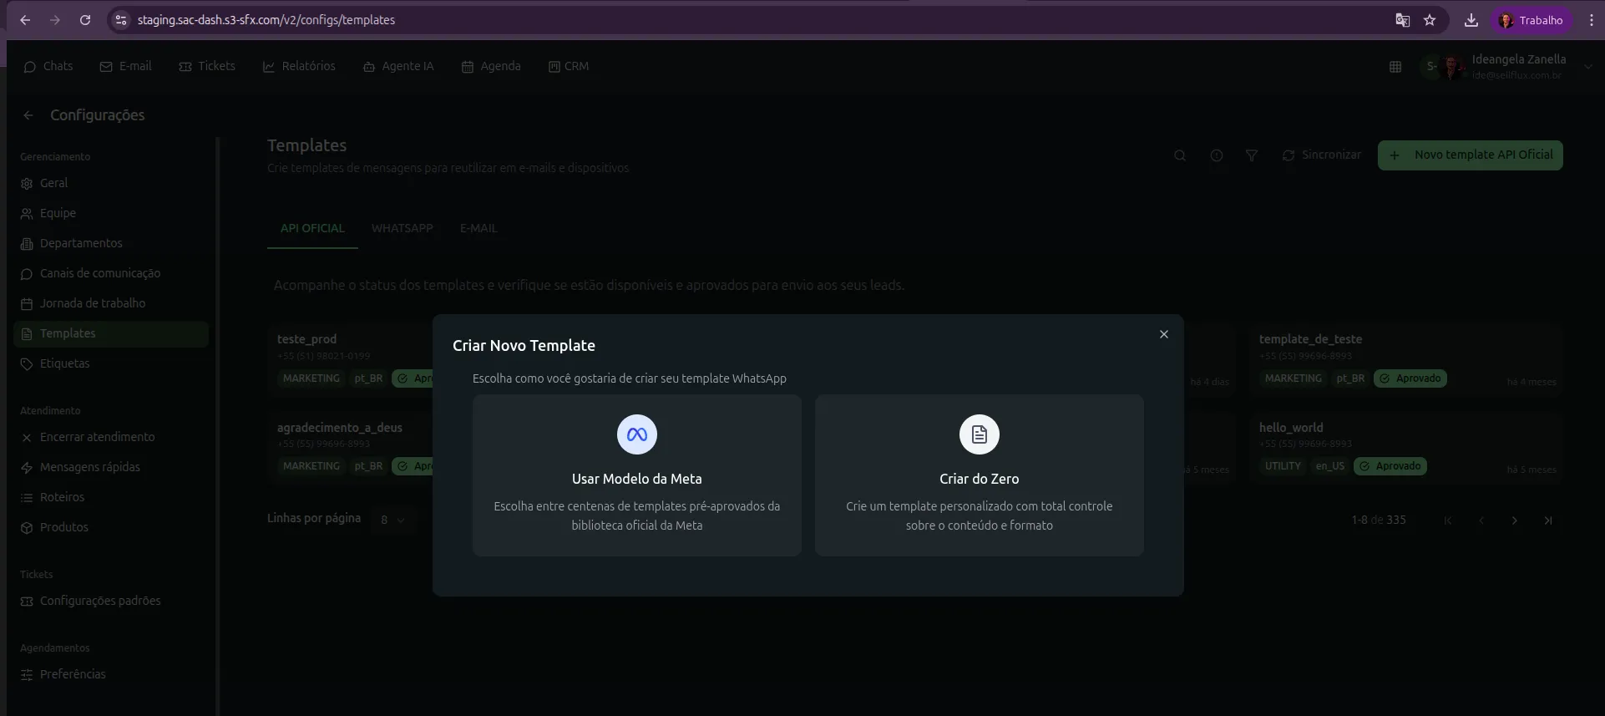This screenshot has width=1605, height=716.
Task: Open the Chats menu
Action: point(48,66)
